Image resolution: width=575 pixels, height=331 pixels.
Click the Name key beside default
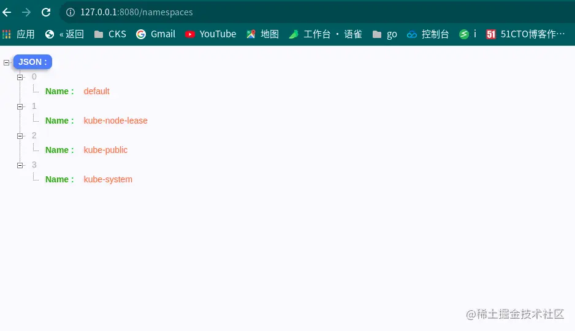(x=59, y=91)
